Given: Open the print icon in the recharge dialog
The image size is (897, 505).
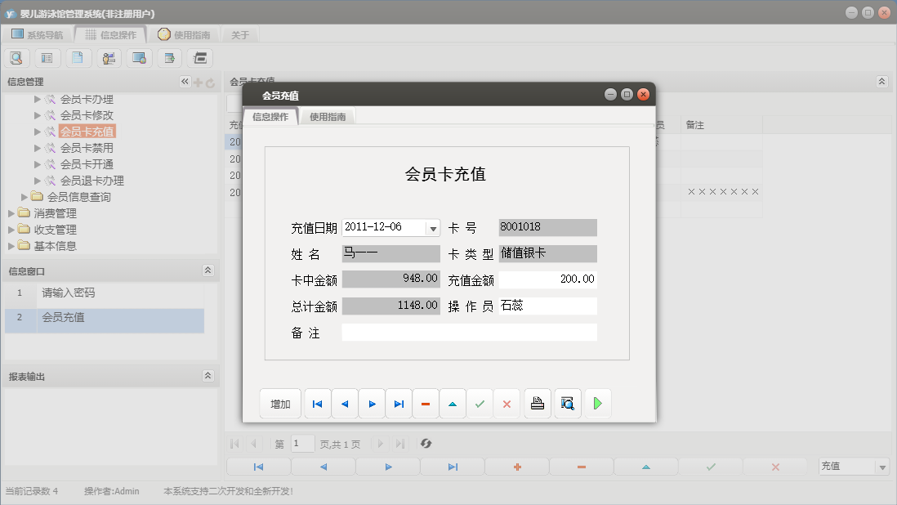Looking at the screenshot, I should (x=537, y=403).
